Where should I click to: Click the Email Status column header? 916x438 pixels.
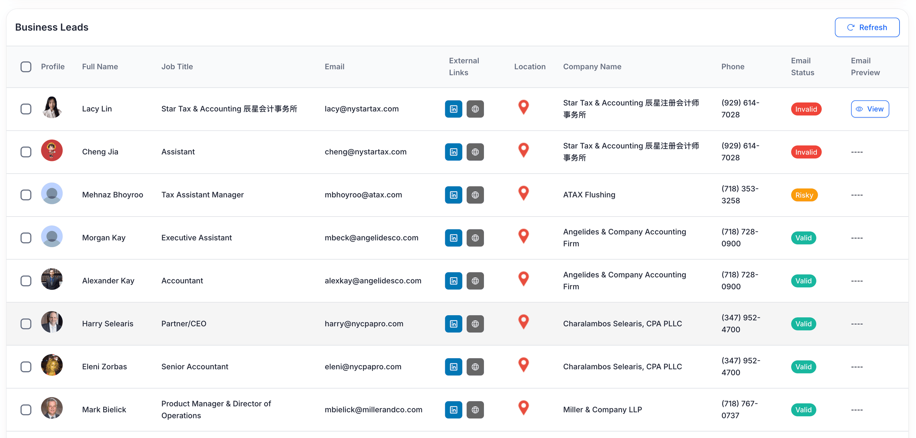[802, 67]
